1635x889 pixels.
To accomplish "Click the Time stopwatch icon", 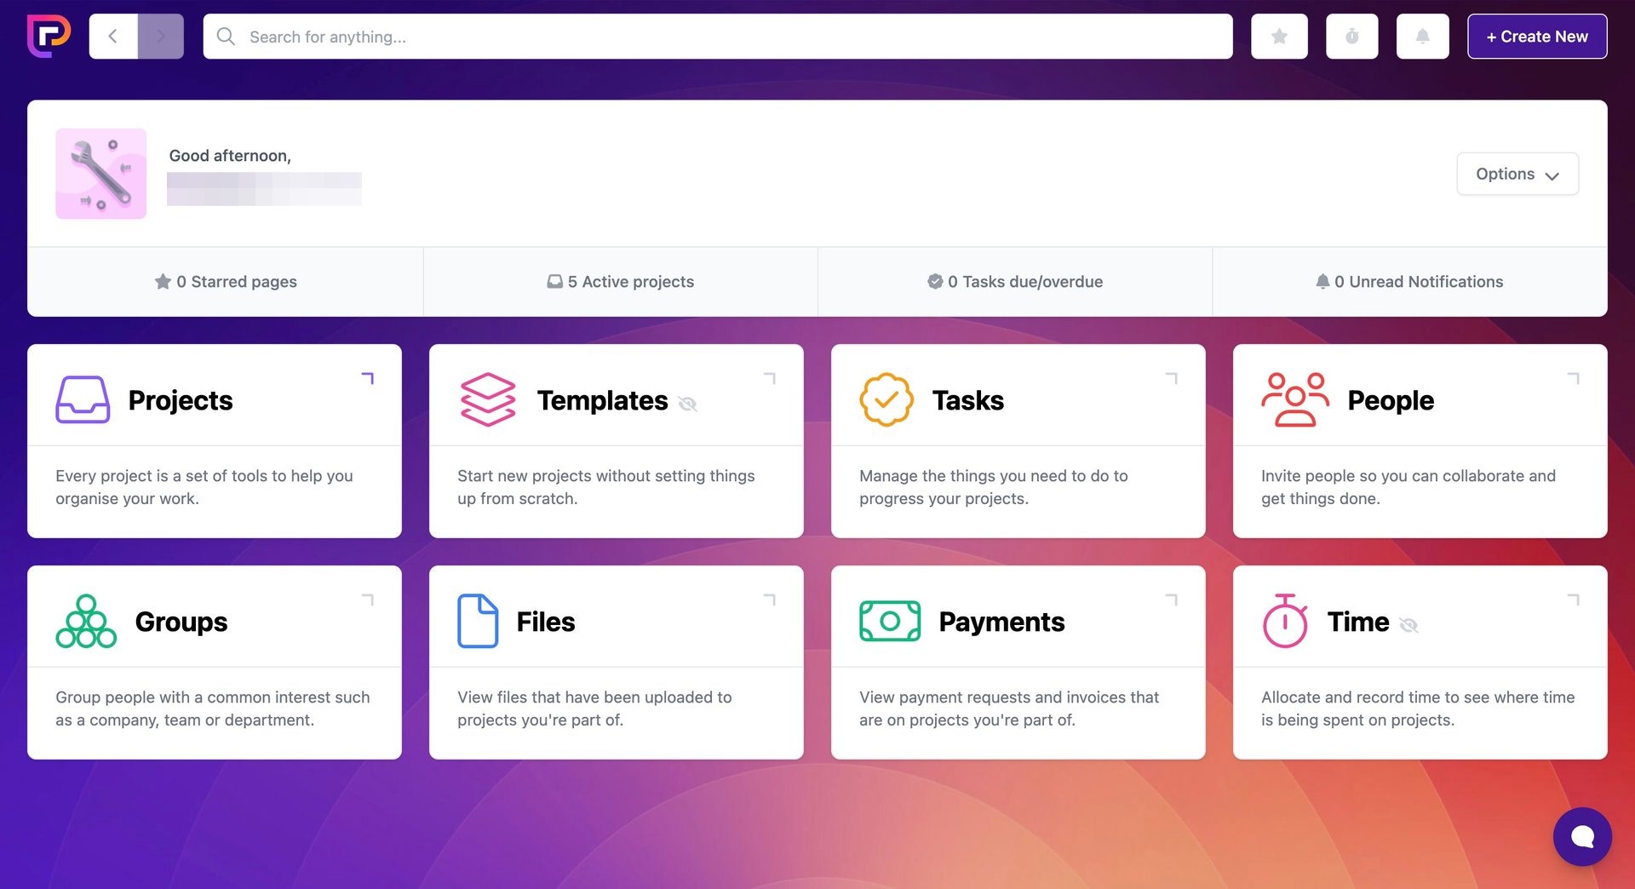I will click(x=1285, y=621).
